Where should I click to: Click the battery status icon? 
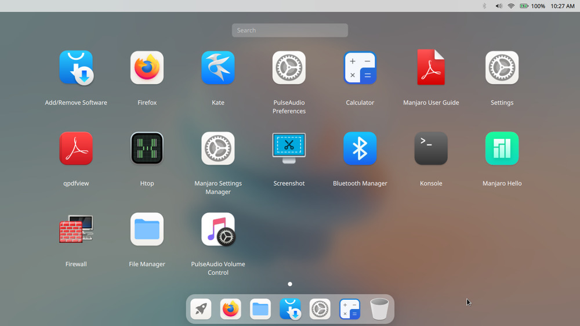coord(524,6)
